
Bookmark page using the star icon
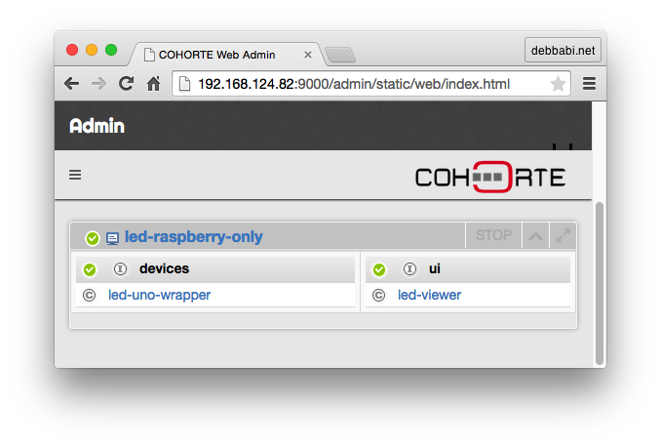[558, 84]
